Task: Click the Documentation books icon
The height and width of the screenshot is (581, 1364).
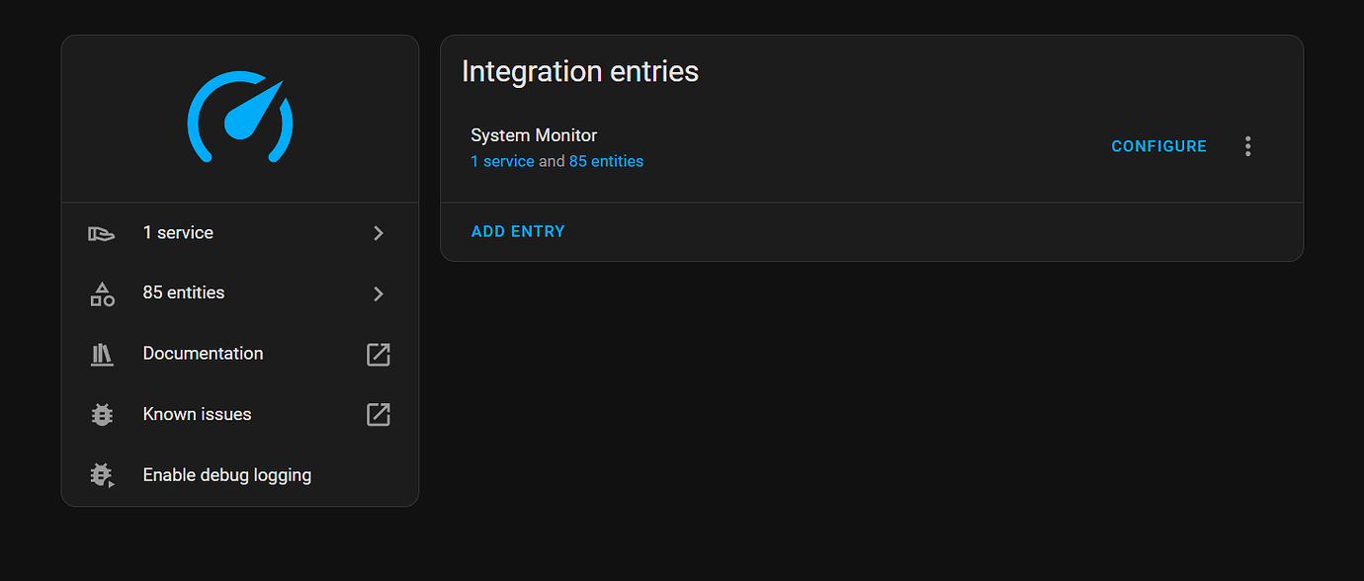Action: (x=102, y=354)
